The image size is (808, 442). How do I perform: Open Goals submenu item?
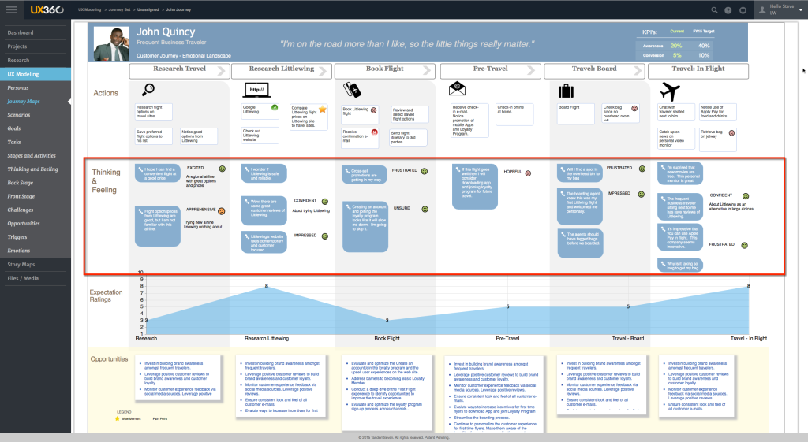(14, 128)
